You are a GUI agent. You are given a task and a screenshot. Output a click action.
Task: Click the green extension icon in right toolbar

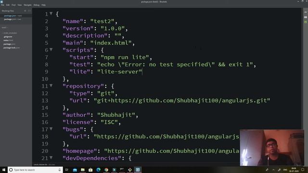pyautogui.click(x=306, y=22)
